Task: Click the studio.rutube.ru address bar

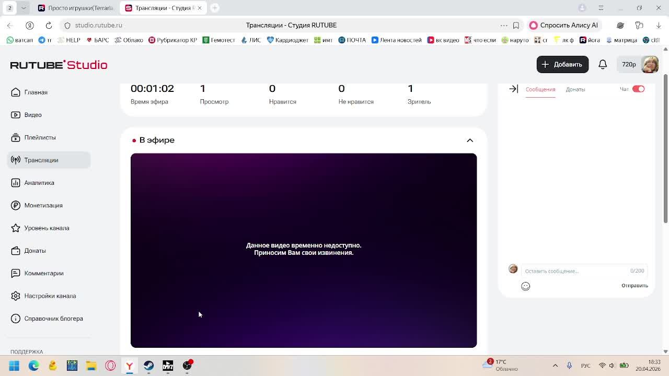Action: 99,25
